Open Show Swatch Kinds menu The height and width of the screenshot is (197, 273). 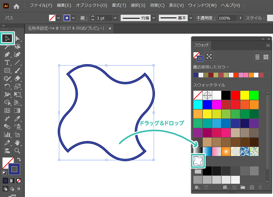225,187
